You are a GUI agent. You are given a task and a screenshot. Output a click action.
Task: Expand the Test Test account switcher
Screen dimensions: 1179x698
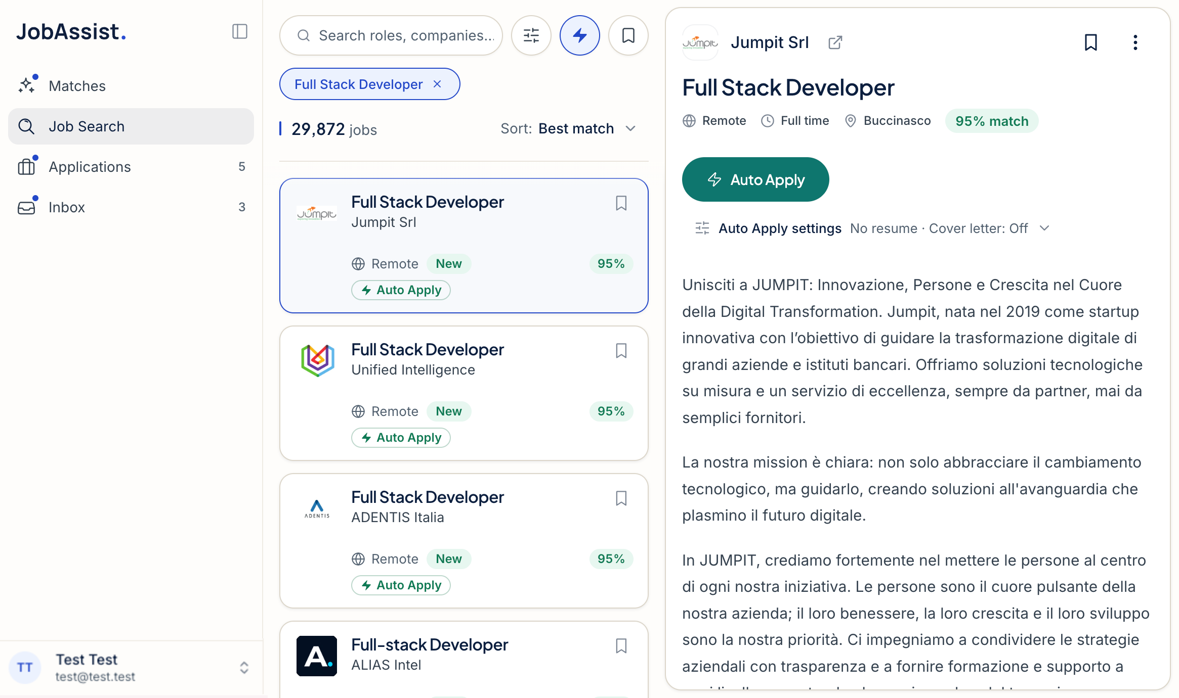244,668
